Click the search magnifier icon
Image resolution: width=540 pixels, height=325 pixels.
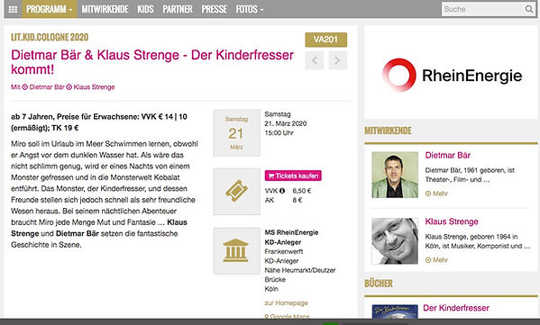(529, 9)
